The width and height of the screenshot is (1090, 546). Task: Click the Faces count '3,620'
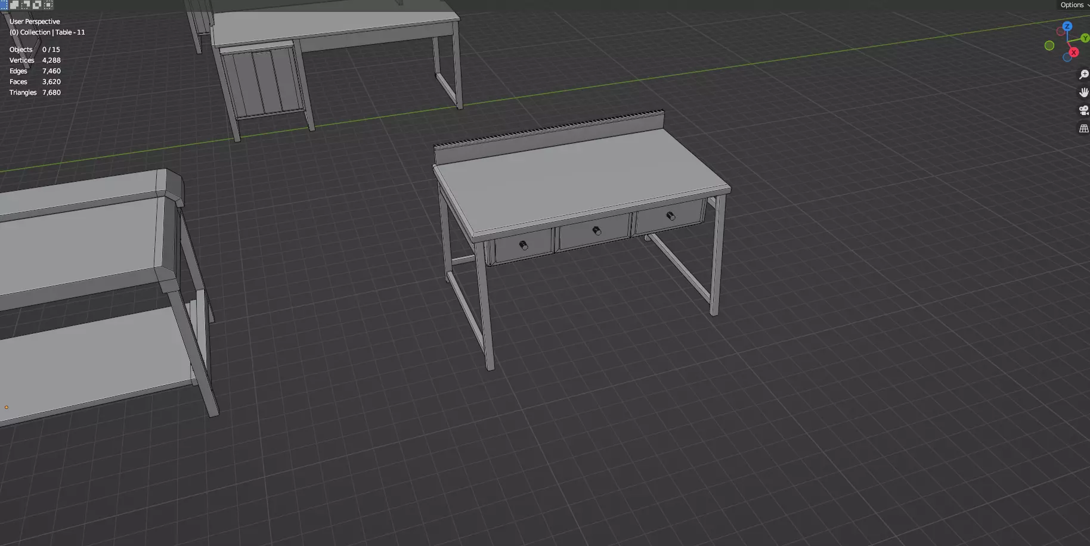[51, 82]
